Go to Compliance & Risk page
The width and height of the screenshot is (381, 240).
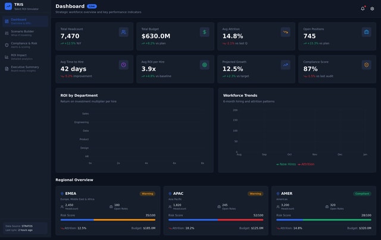point(25,45)
